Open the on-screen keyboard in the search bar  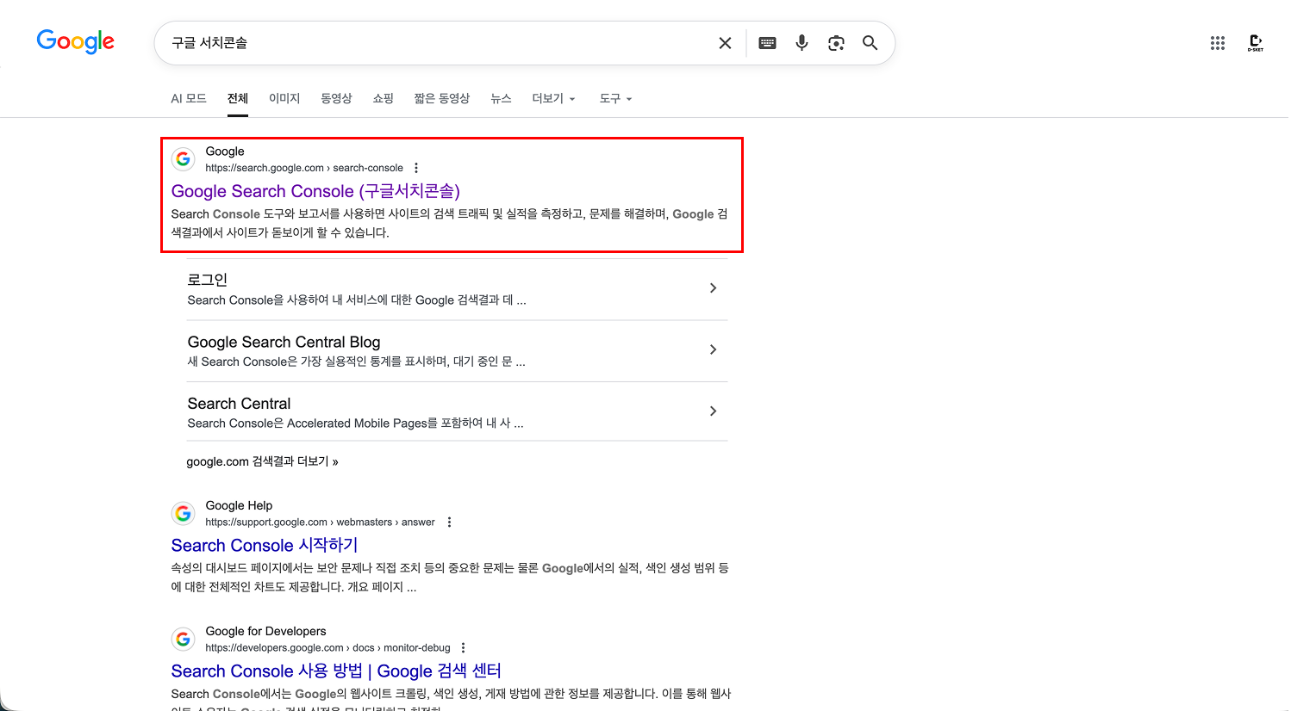[x=767, y=42]
